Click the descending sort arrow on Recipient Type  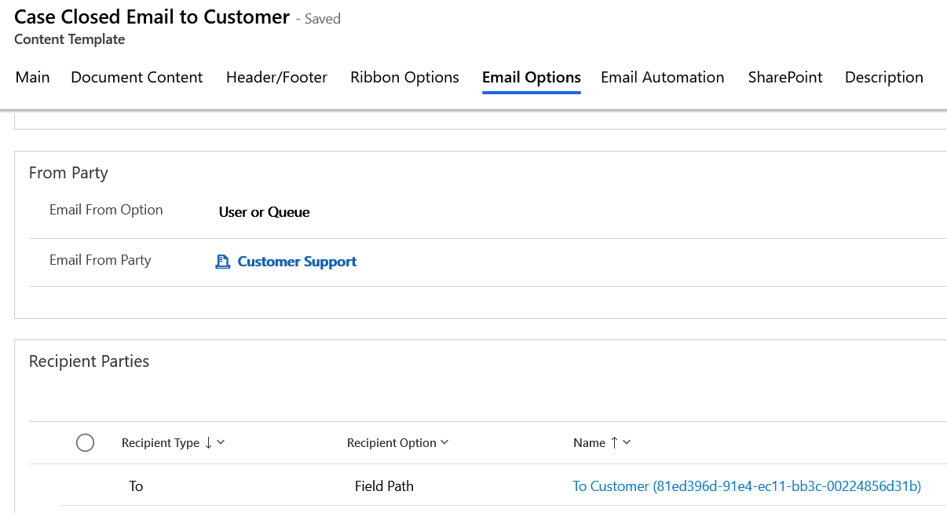tap(208, 443)
